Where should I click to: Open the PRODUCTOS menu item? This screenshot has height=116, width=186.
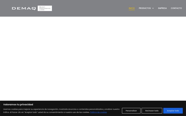(145, 8)
